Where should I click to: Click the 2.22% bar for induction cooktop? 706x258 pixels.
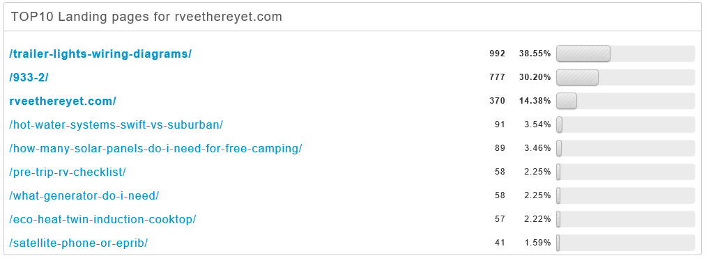pyautogui.click(x=626, y=219)
